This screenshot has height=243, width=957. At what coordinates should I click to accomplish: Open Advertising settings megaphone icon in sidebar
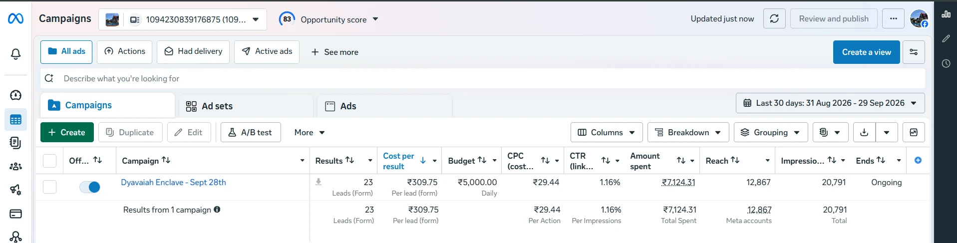pos(15,190)
